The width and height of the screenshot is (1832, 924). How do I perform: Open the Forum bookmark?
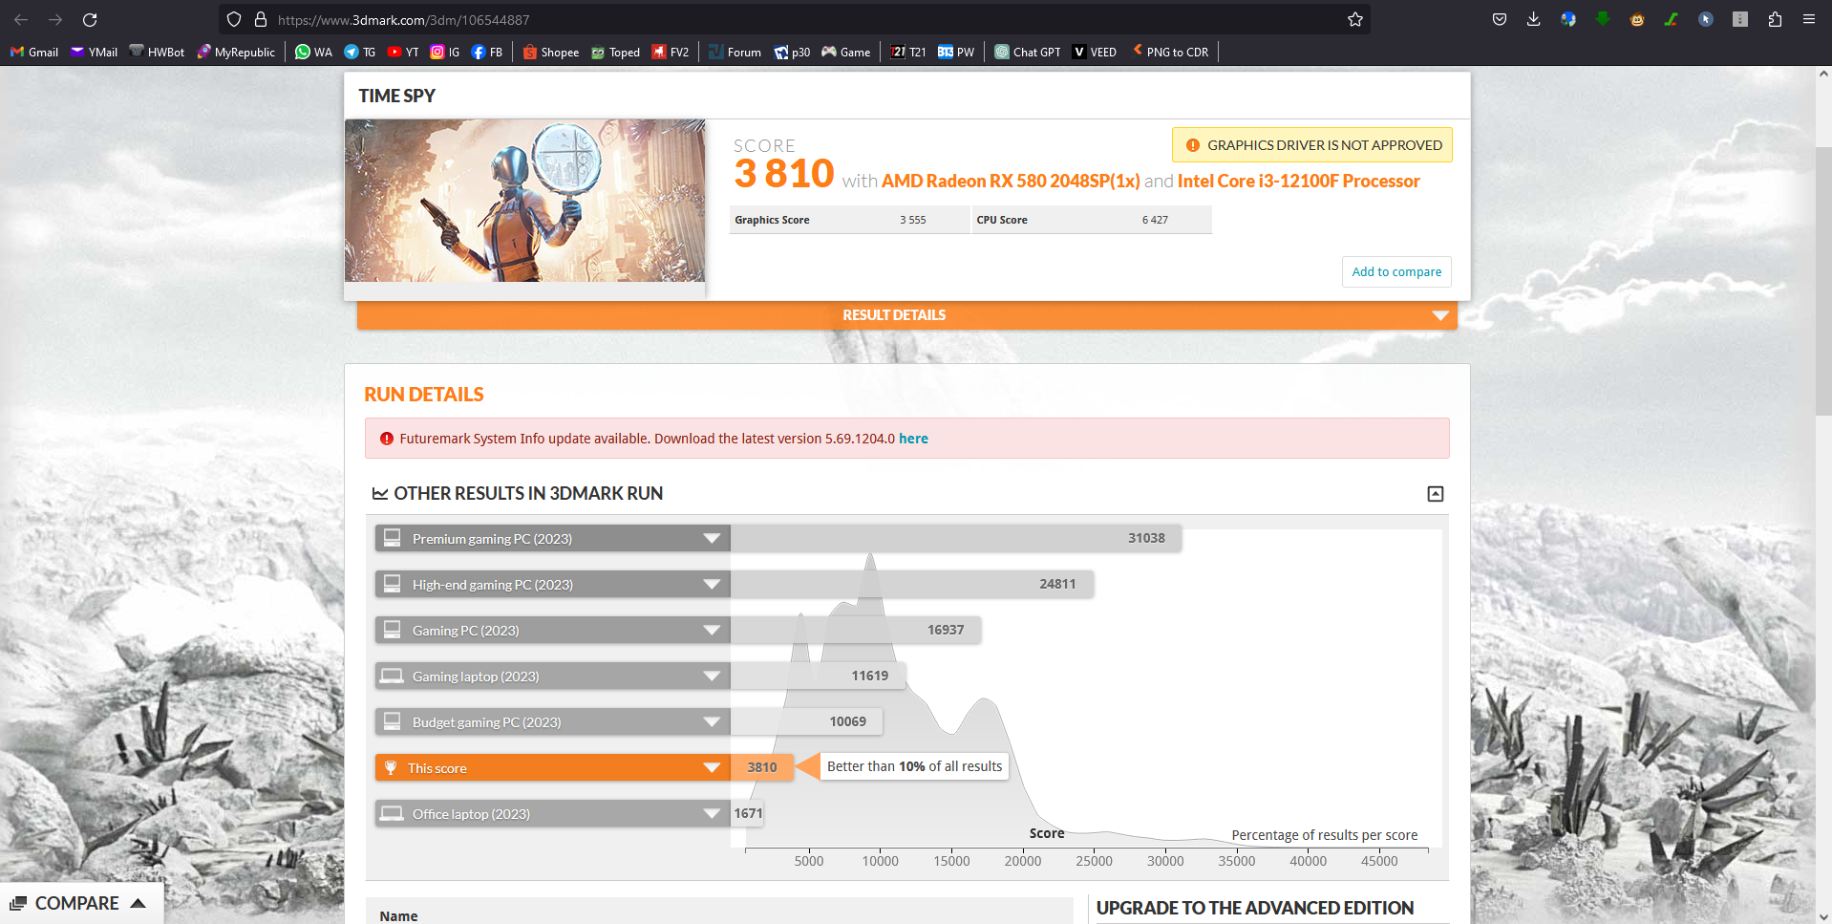tap(735, 52)
